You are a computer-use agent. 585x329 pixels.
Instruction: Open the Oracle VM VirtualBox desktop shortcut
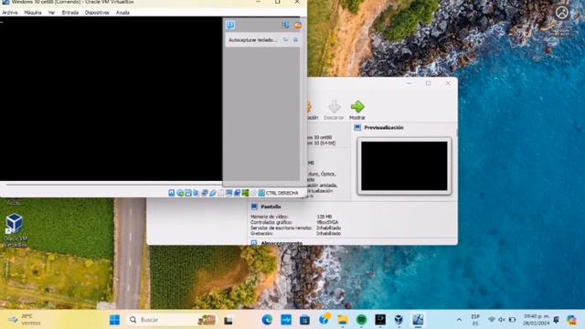tap(15, 230)
